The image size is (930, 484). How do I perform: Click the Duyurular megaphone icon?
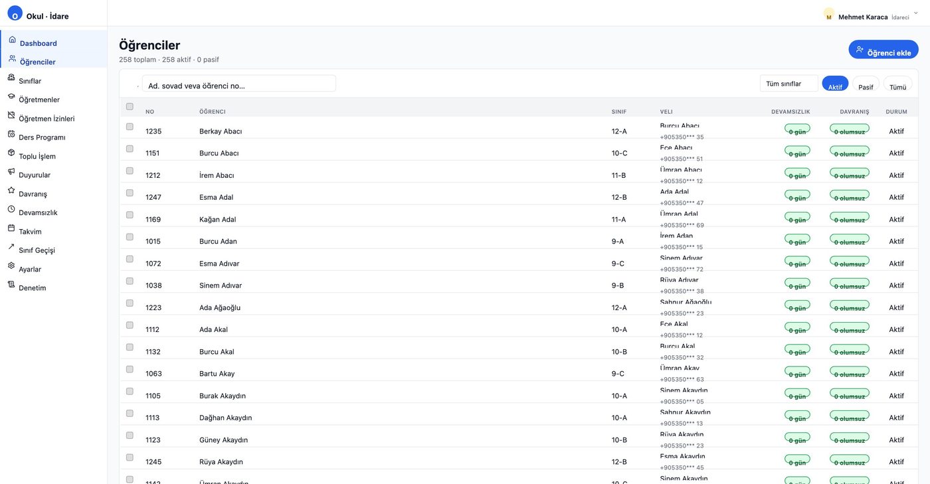pos(11,171)
